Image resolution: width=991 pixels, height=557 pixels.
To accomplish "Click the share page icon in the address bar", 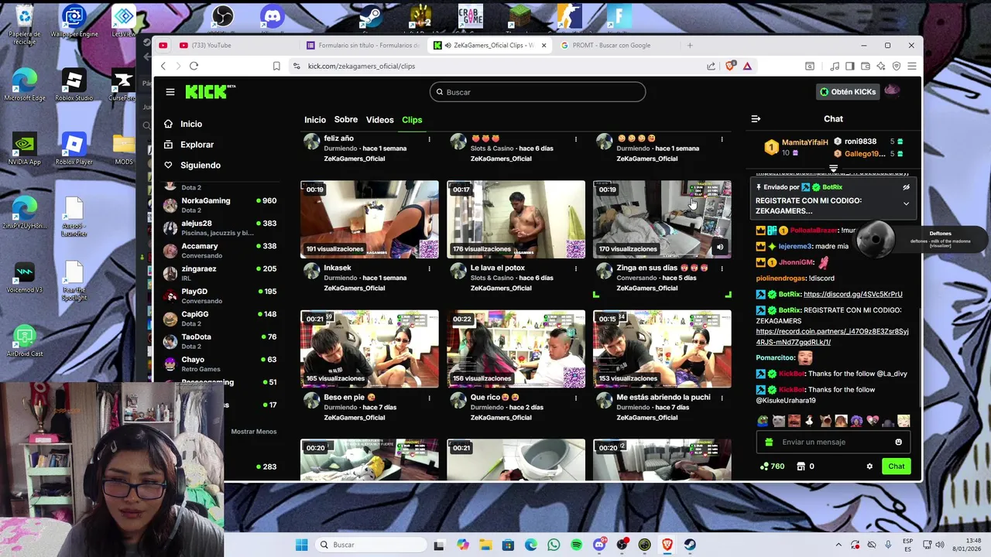I will (712, 66).
